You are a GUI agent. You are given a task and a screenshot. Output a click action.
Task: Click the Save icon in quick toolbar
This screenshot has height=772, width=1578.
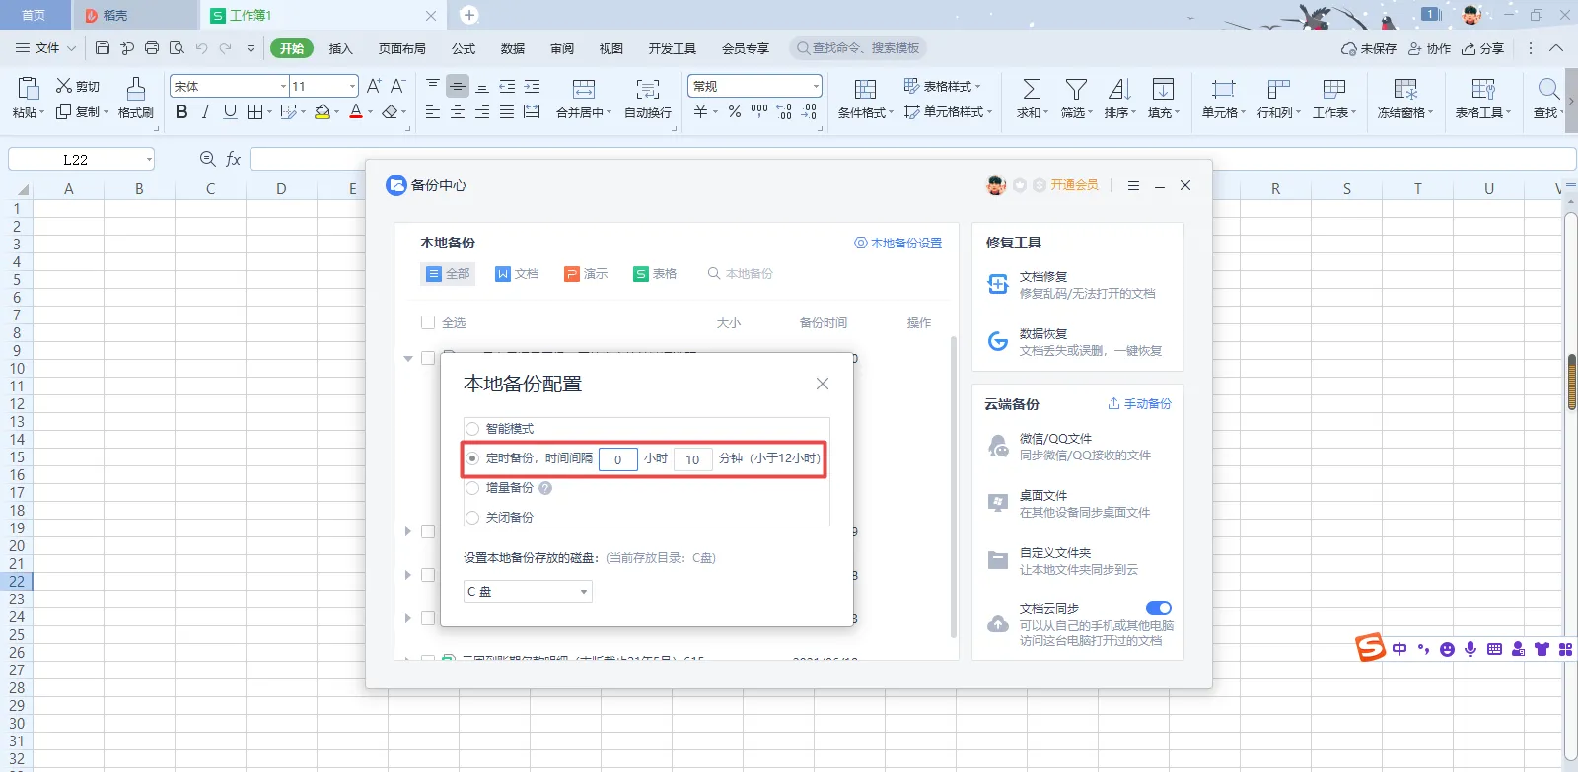(103, 47)
